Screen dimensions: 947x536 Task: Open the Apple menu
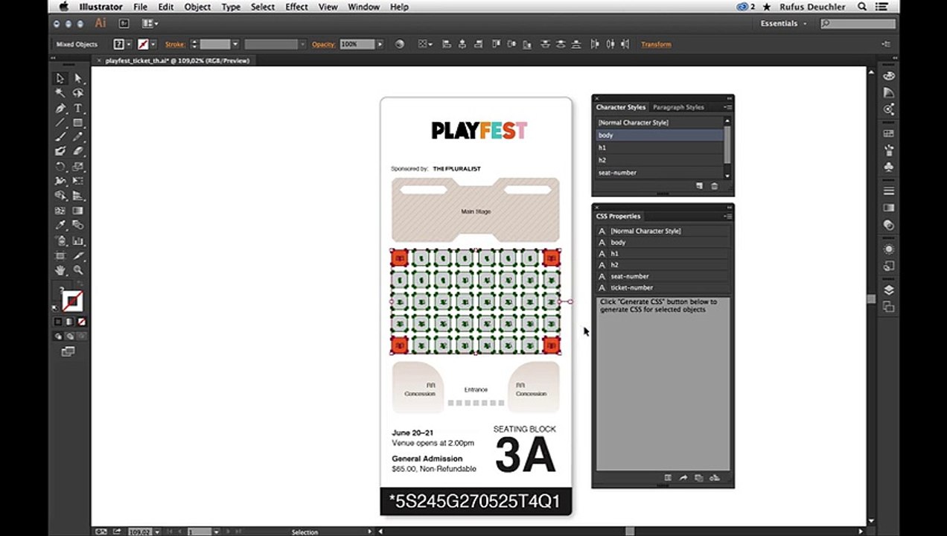tap(64, 7)
